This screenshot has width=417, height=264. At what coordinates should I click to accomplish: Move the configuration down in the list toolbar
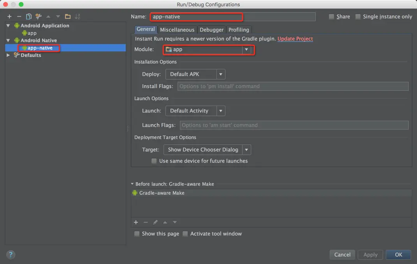coord(58,16)
